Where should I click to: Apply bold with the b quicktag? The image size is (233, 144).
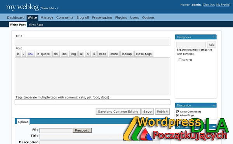(18, 54)
